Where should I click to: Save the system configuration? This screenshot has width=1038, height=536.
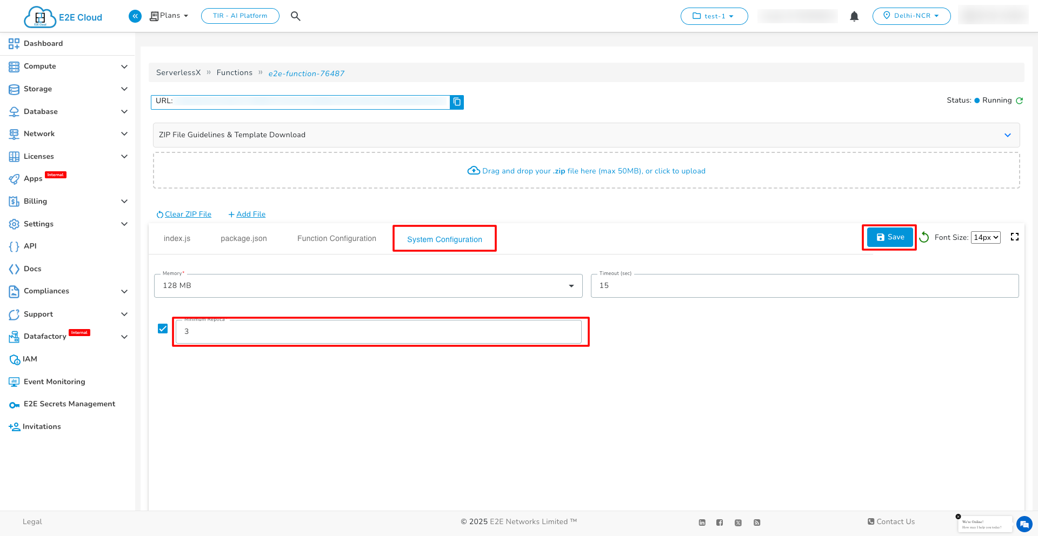[x=889, y=237]
